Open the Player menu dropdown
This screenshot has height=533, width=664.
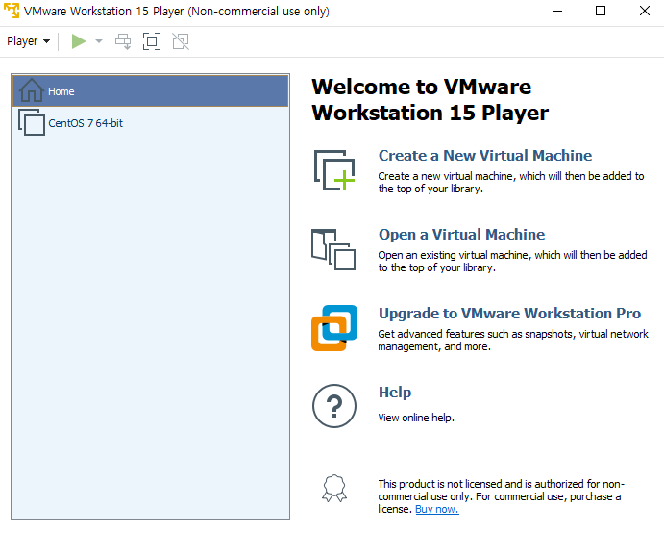pos(29,41)
